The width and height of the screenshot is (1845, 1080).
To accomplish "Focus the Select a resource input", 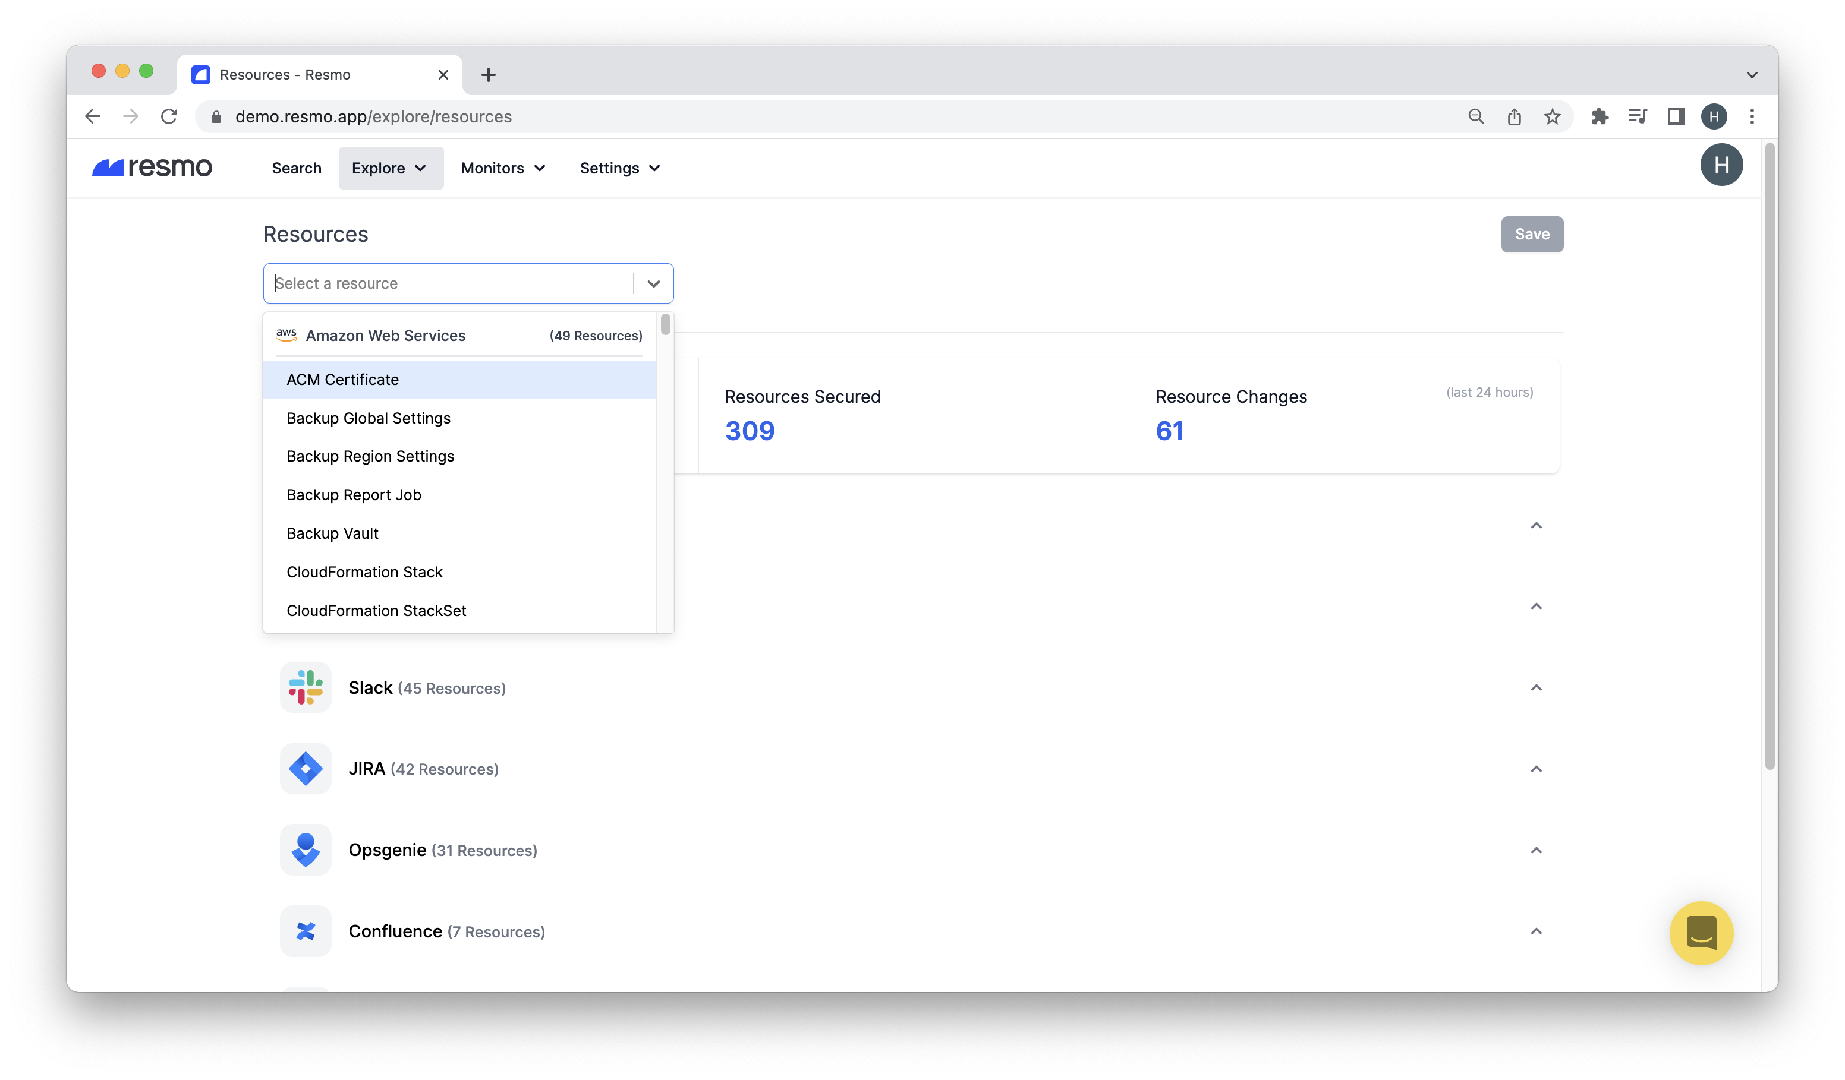I will coord(448,283).
